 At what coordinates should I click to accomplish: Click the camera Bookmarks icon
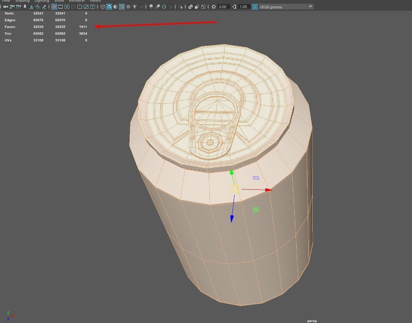pyautogui.click(x=25, y=7)
